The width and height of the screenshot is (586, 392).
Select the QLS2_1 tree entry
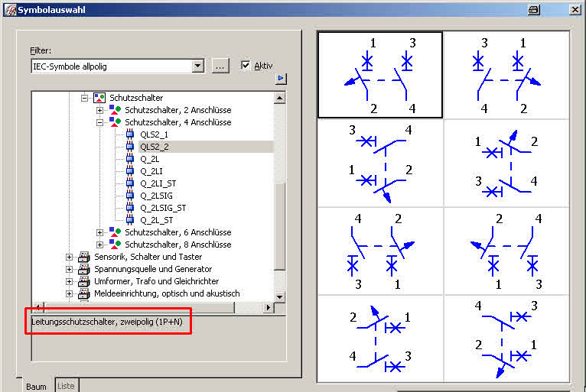154,134
